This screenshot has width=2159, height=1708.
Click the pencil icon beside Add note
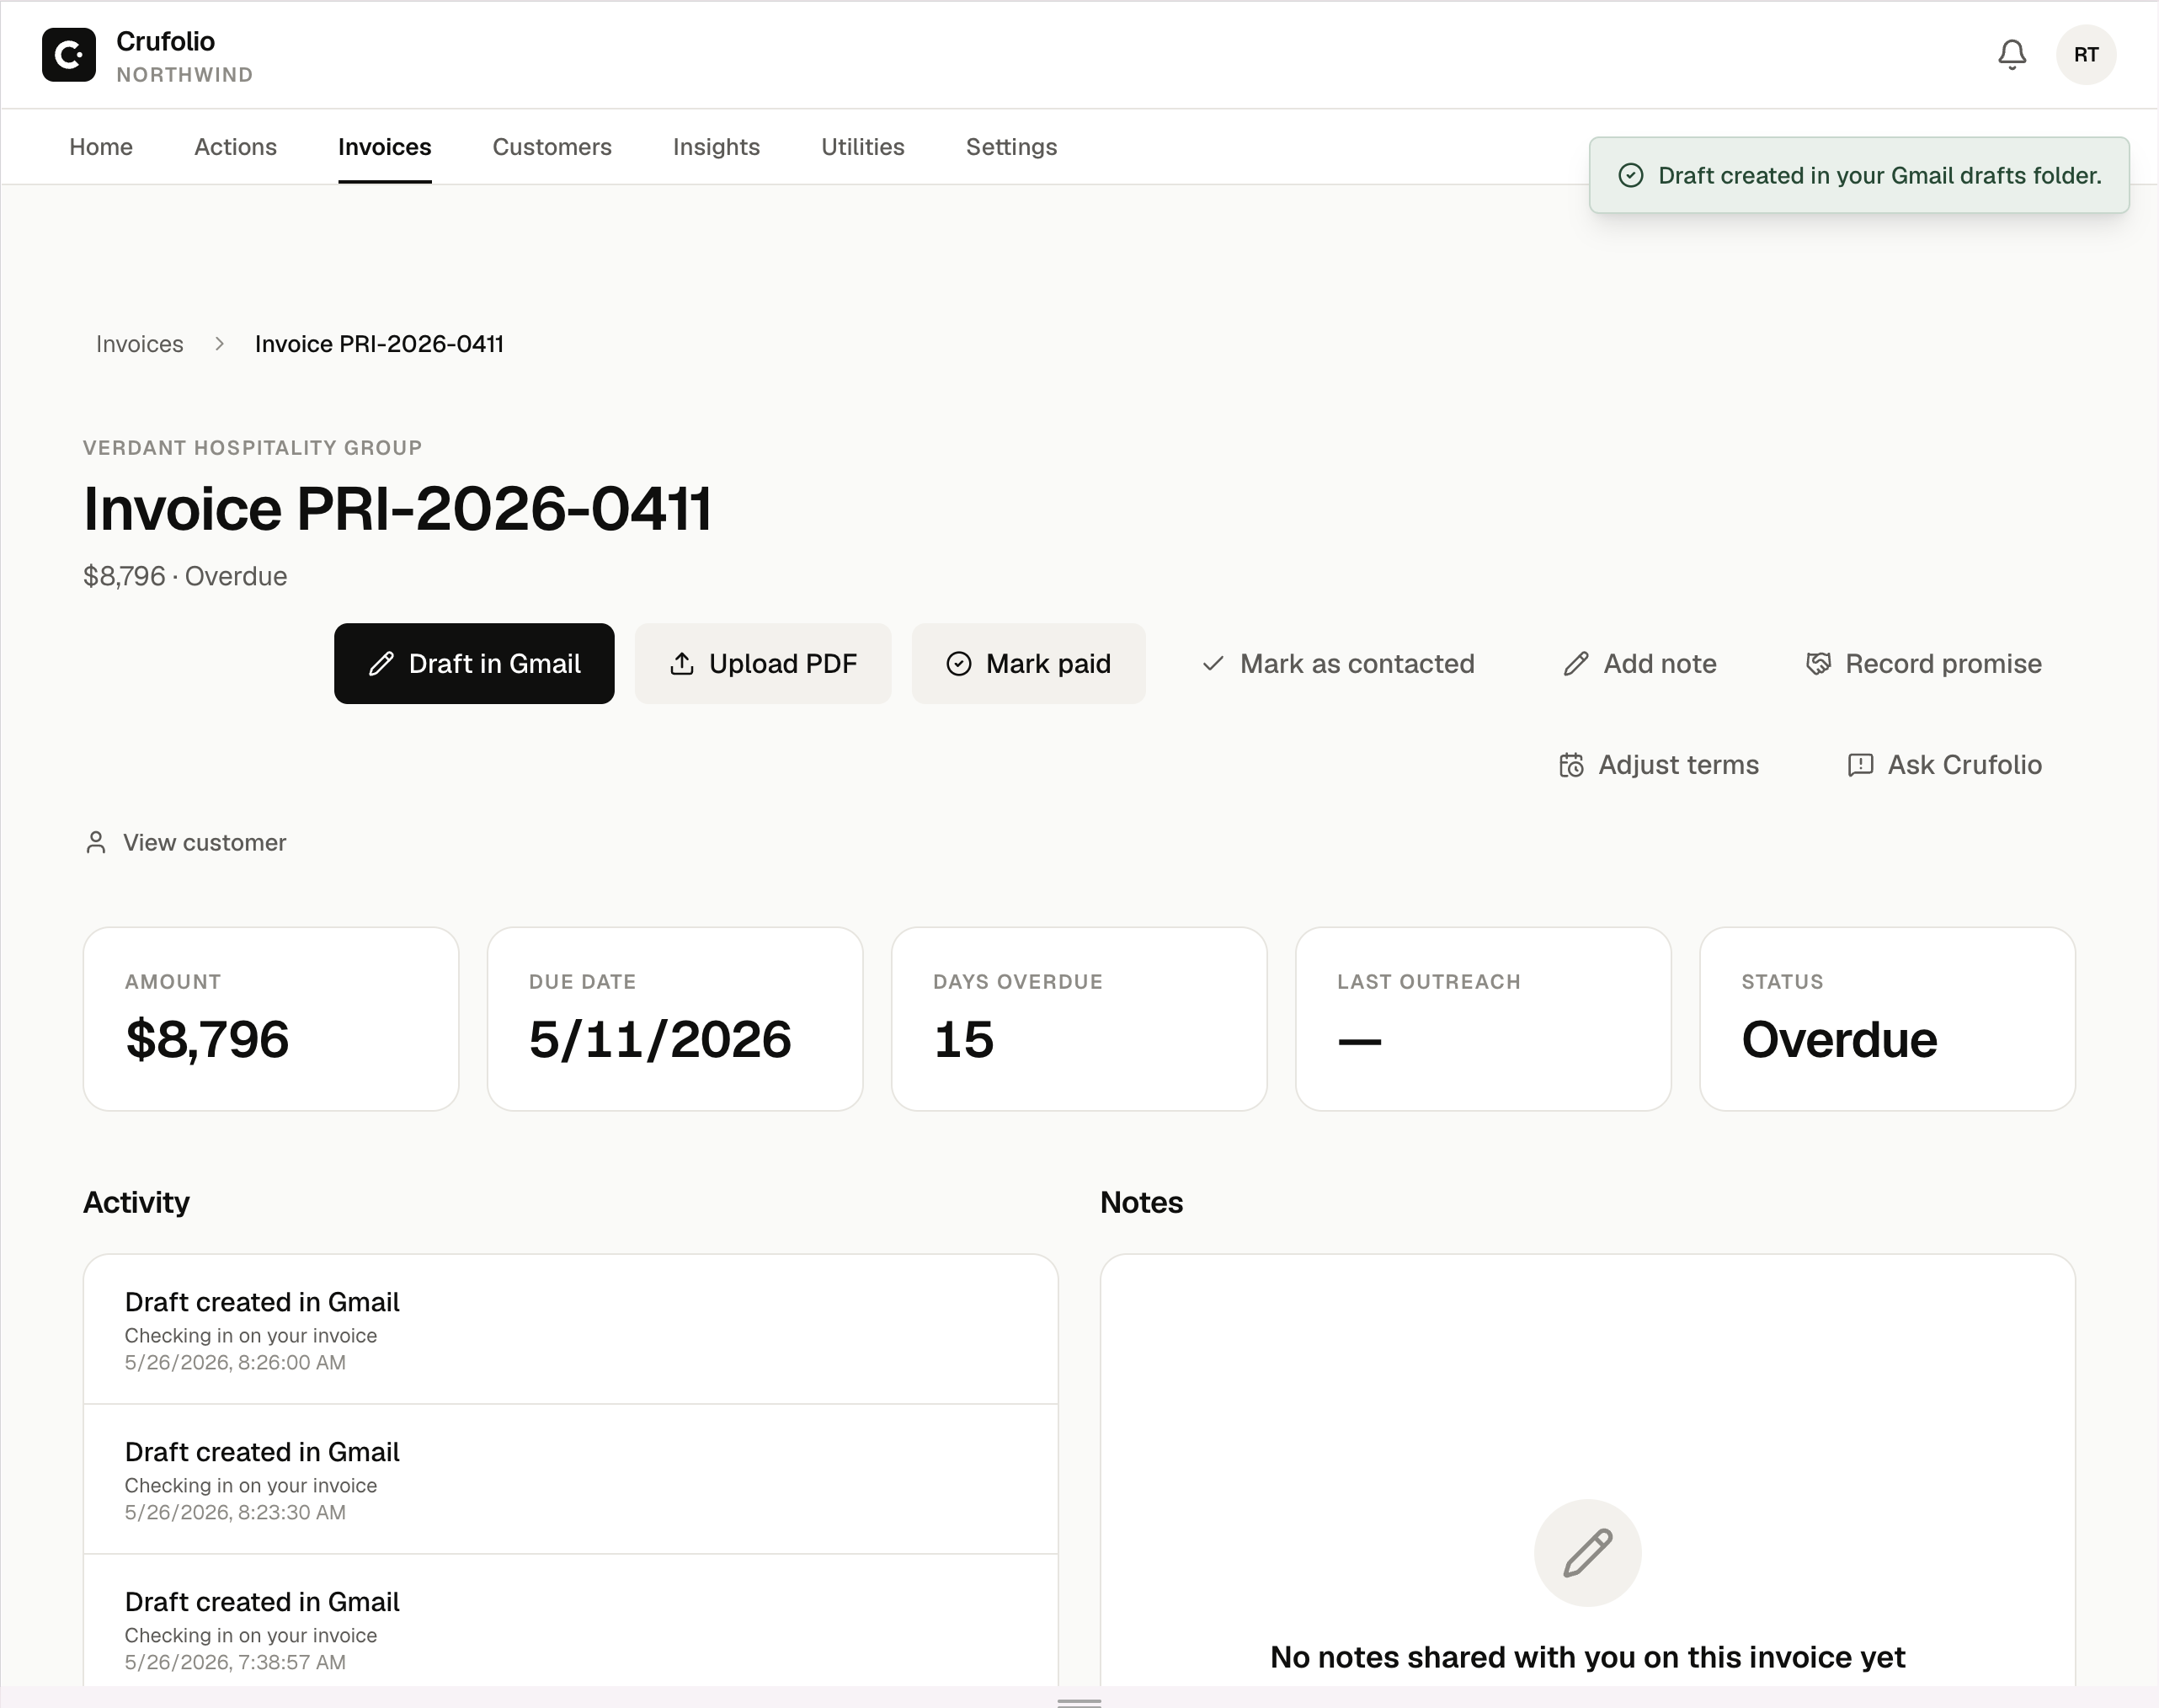coord(1576,664)
